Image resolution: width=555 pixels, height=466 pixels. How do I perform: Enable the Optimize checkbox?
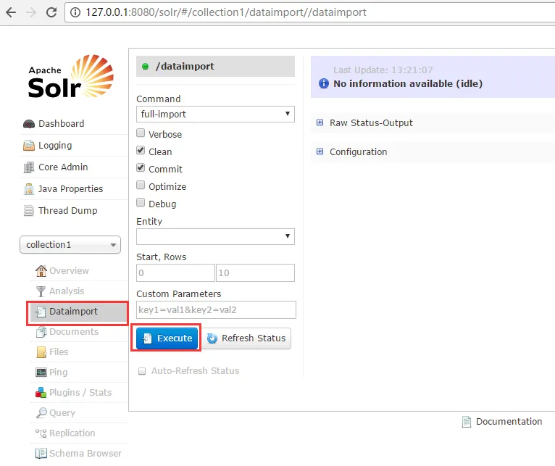(x=141, y=185)
